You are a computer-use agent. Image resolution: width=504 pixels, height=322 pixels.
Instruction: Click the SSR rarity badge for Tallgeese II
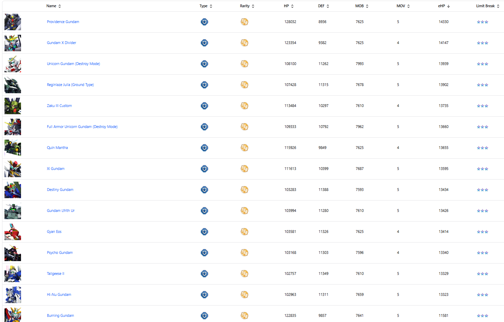(244, 274)
